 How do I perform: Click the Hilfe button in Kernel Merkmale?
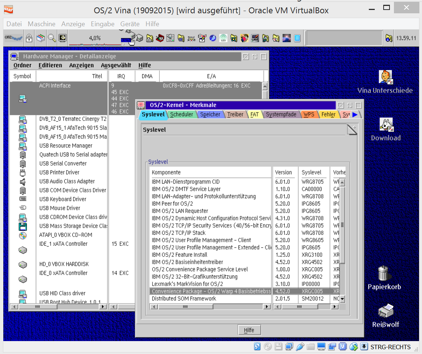[249, 330]
